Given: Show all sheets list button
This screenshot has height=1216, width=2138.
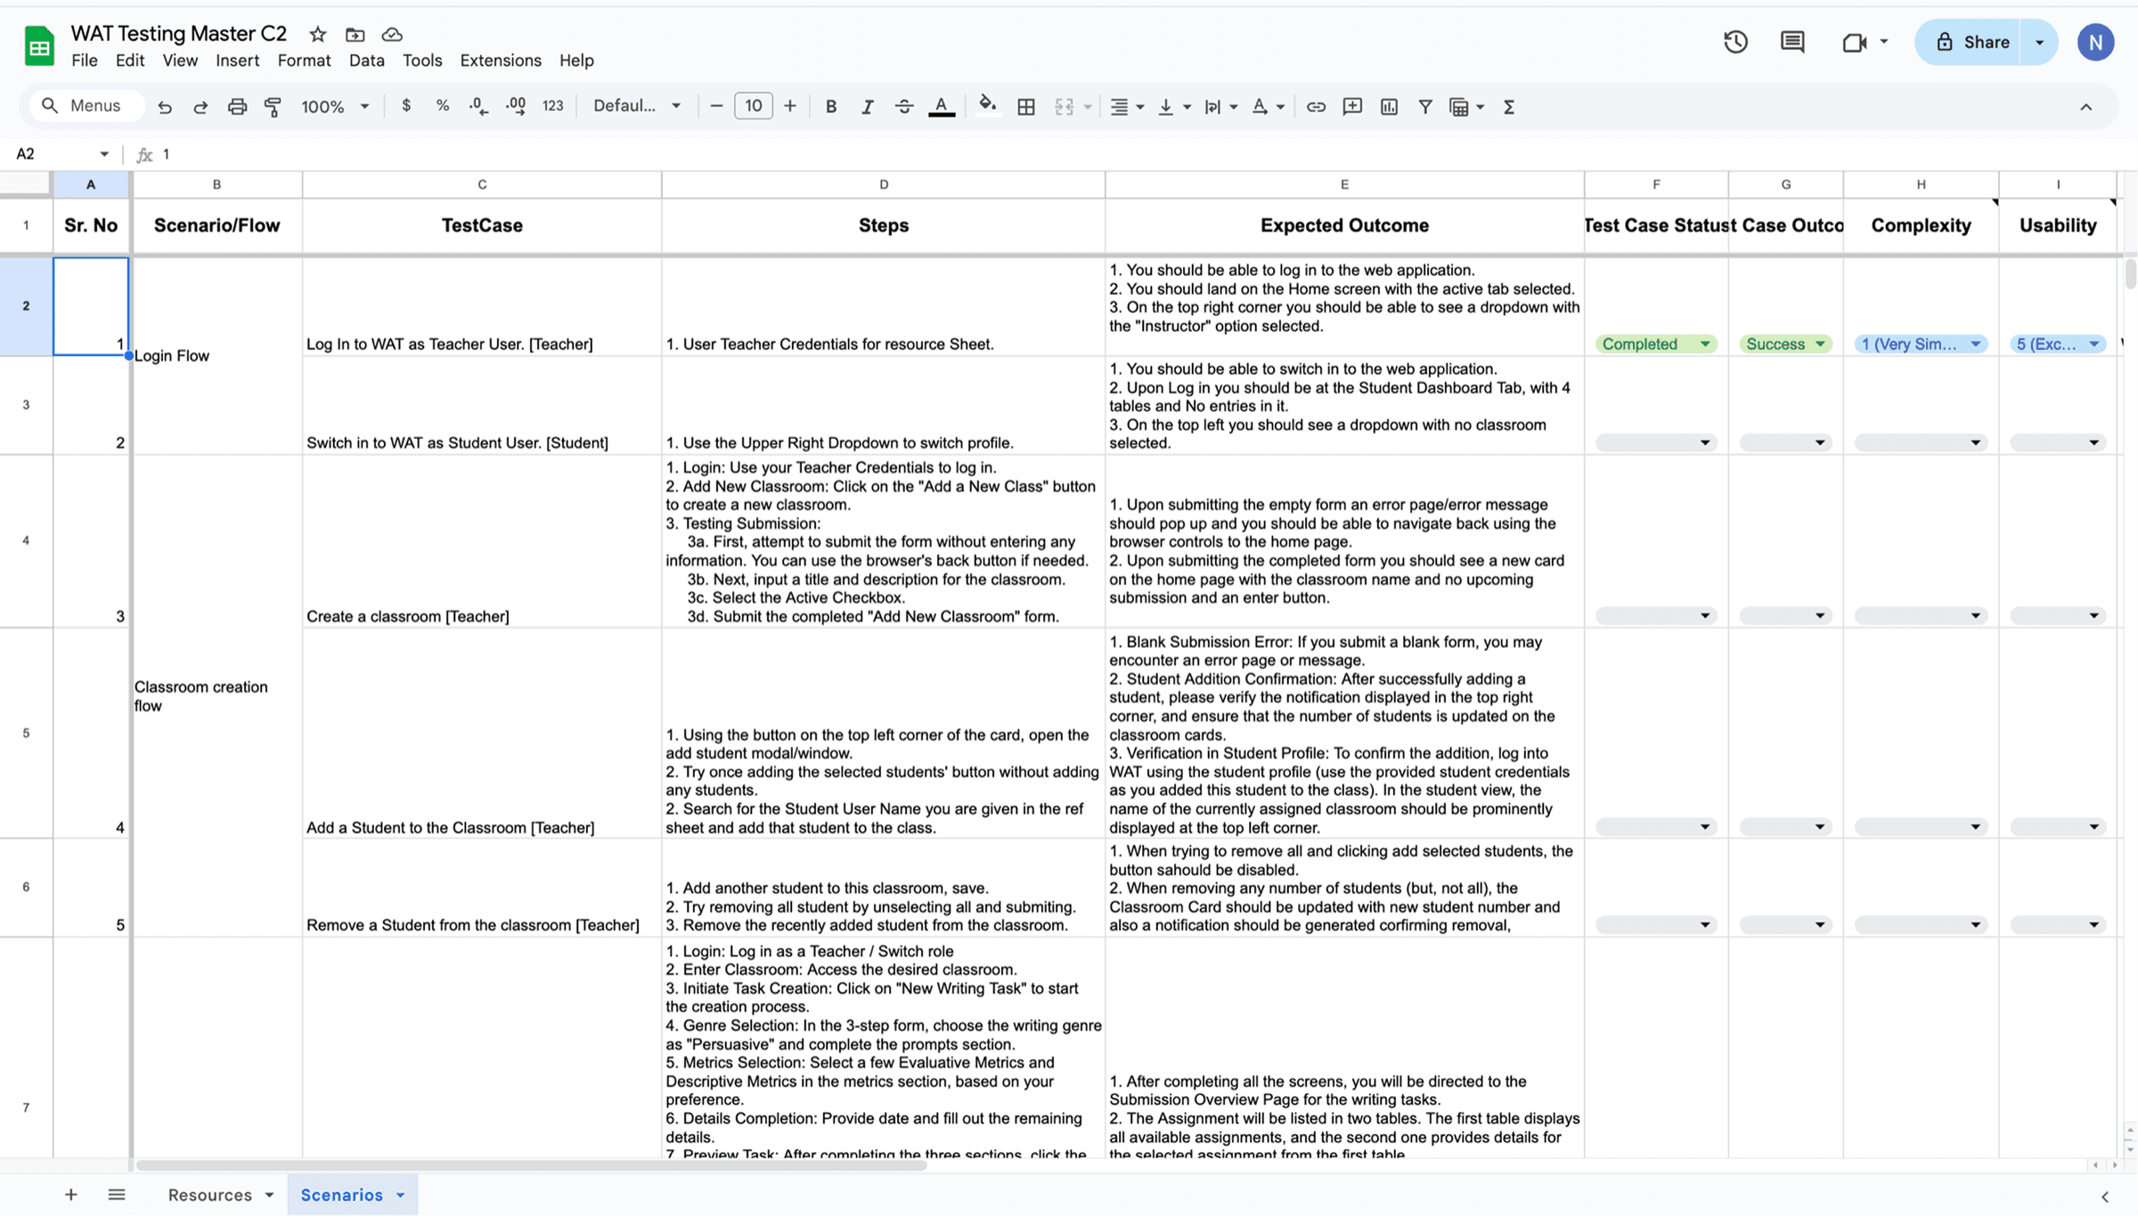Looking at the screenshot, I should click(x=117, y=1195).
